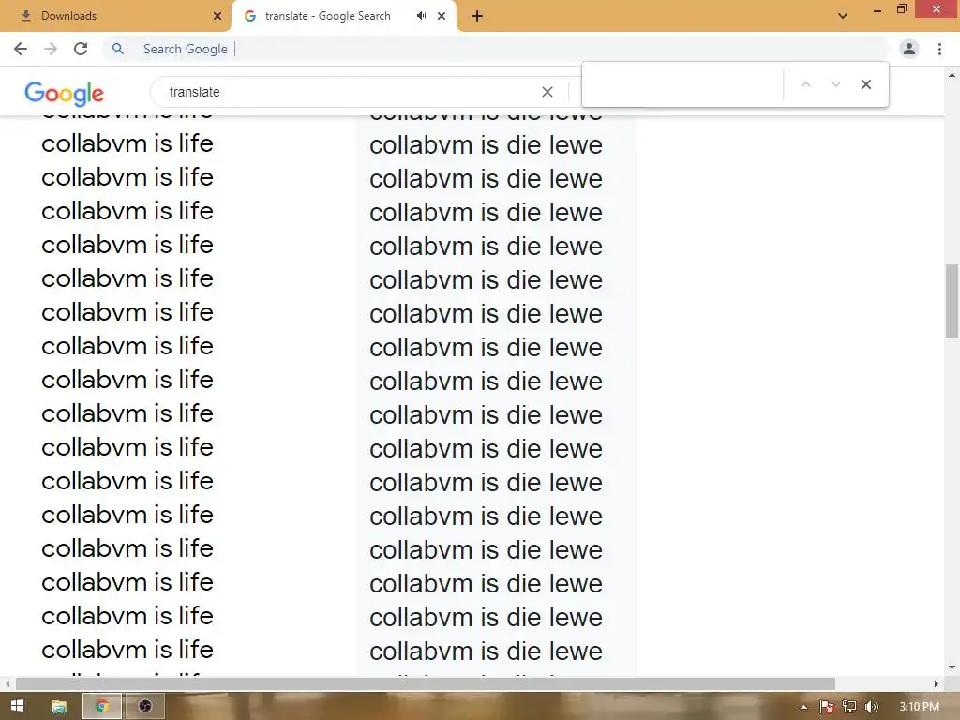Screen dimensions: 960x720
Task: Go to next find-in-page result
Action: (835, 84)
